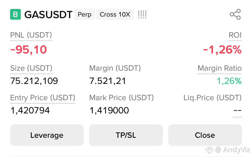This screenshot has width=252, height=157.
Task: Tap the Perp contract type tag
Action: (x=85, y=15)
